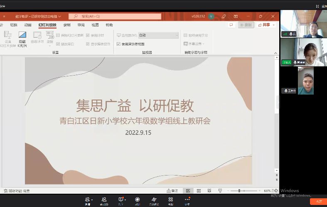Uncheck Use Presenter View (使用演示者视图)

click(119, 44)
